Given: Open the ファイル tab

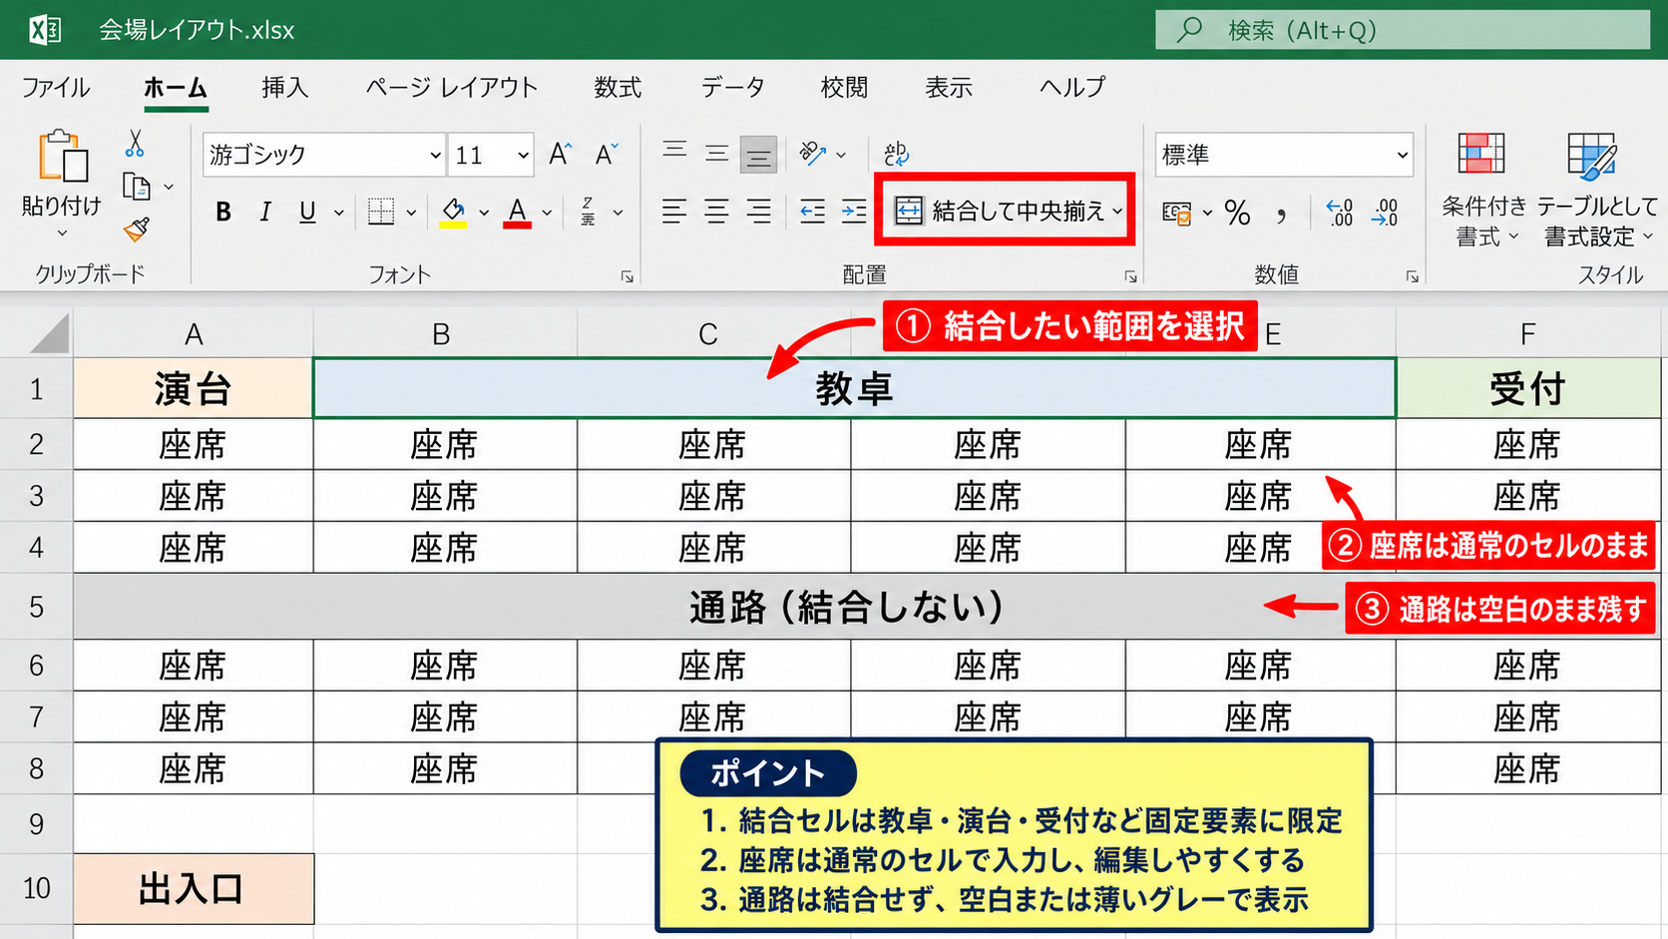Looking at the screenshot, I should tap(56, 88).
